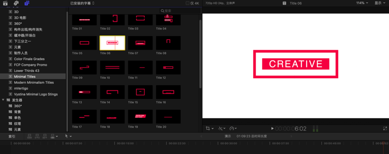Open the installed titles filter dropdown
Viewport: 389px width, 154px height.
(x=82, y=3)
